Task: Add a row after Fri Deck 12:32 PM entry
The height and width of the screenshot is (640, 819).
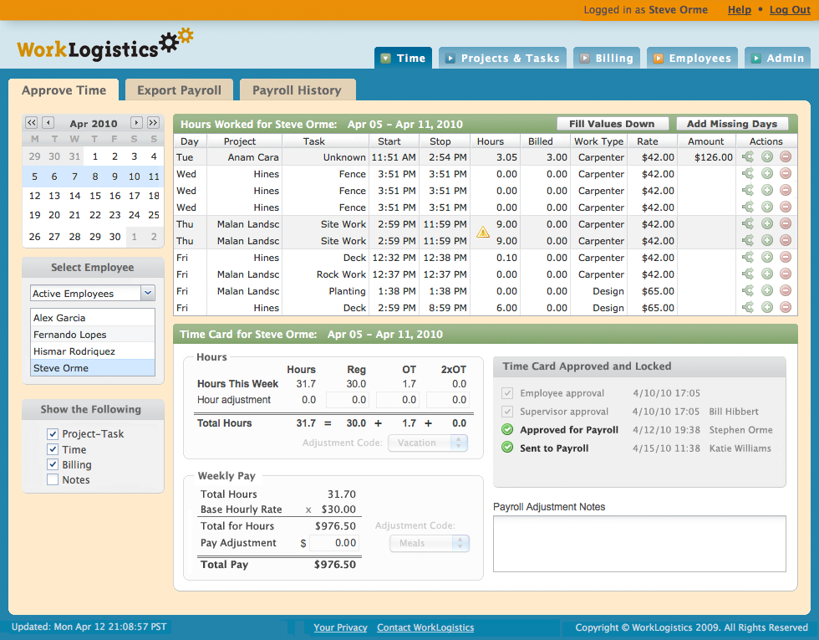Action: coord(767,257)
